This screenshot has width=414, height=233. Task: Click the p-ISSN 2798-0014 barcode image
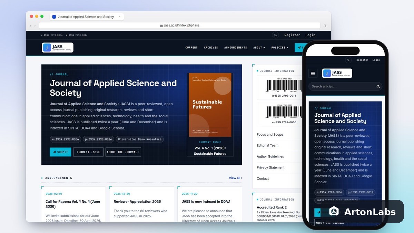point(284,86)
